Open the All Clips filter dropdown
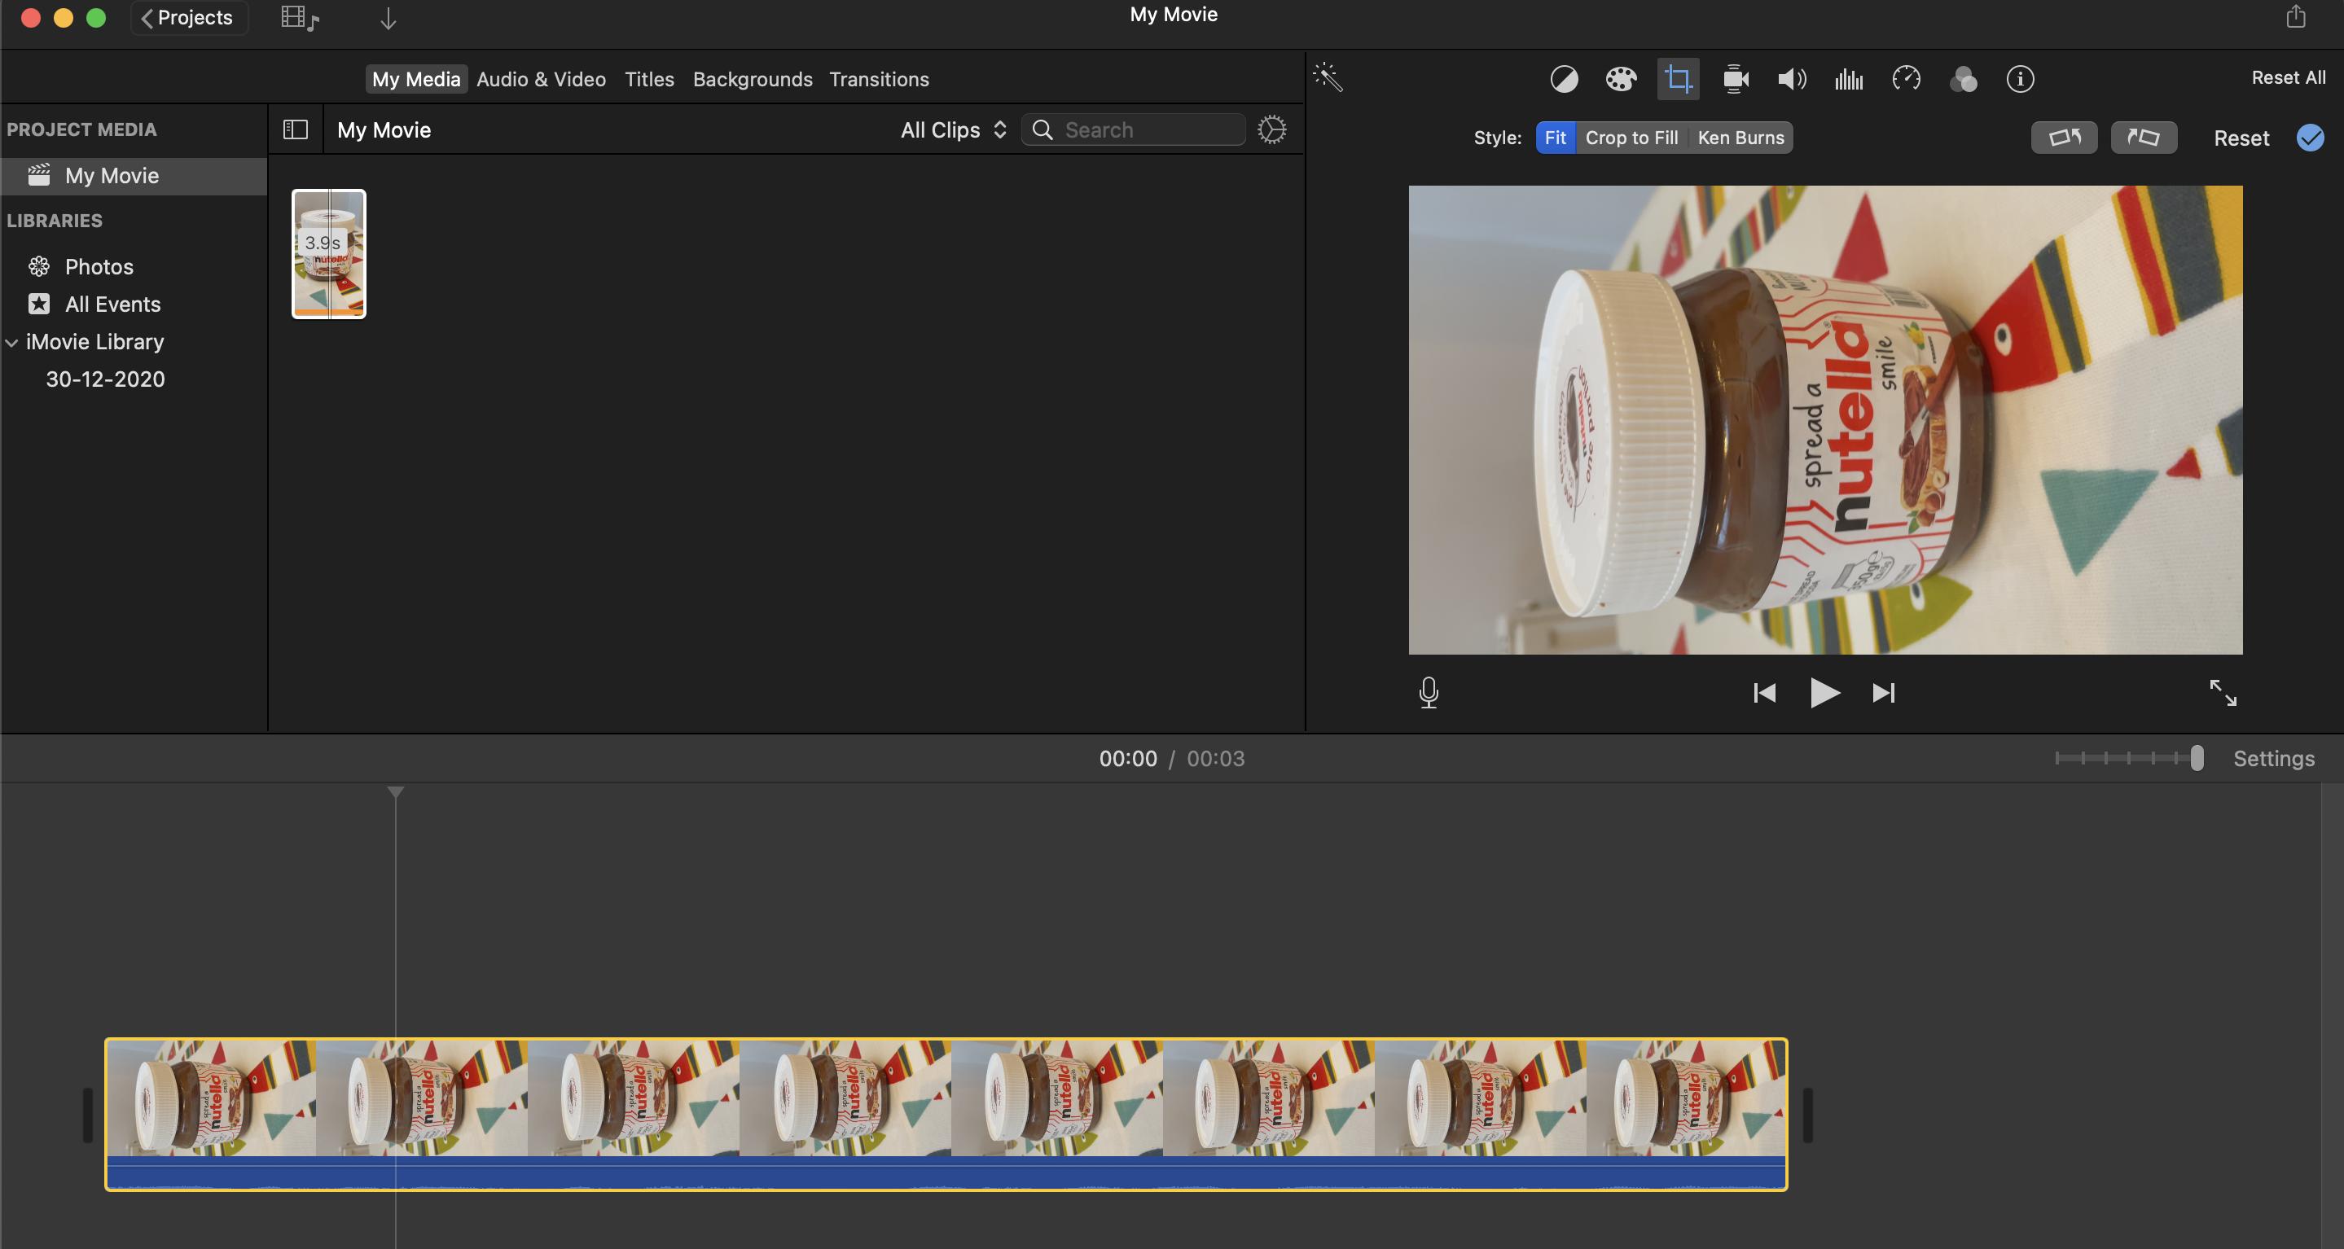The height and width of the screenshot is (1249, 2344). [x=954, y=130]
